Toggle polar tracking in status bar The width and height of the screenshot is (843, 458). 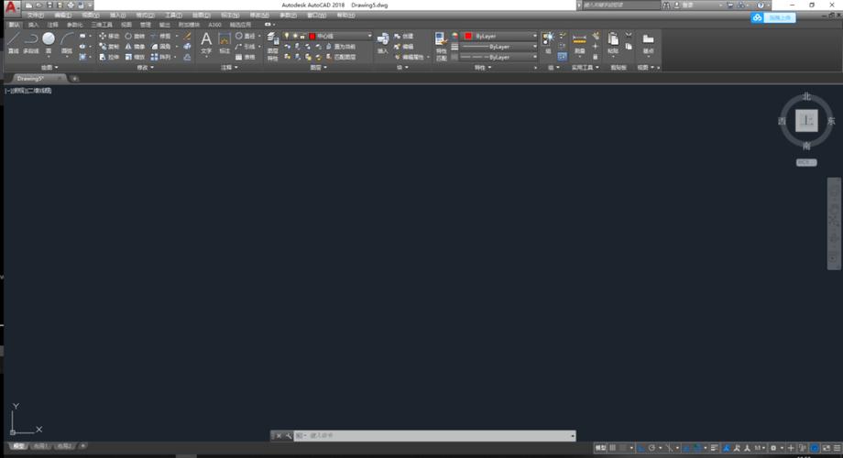pos(651,448)
